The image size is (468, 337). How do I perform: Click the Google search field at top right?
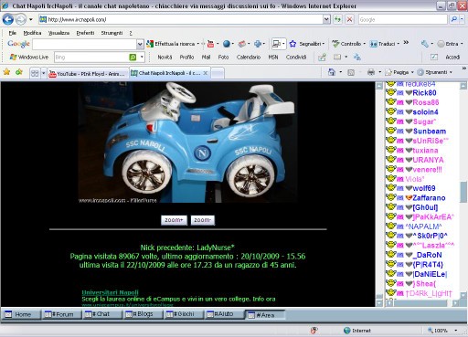pyautogui.click(x=403, y=19)
